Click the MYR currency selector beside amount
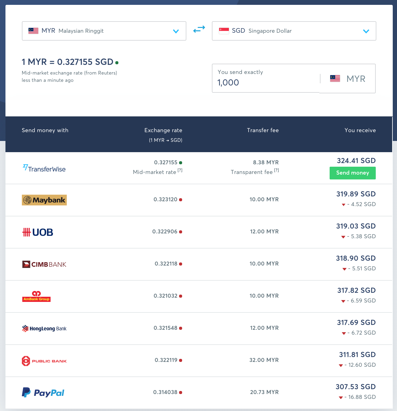The image size is (397, 411). (348, 79)
